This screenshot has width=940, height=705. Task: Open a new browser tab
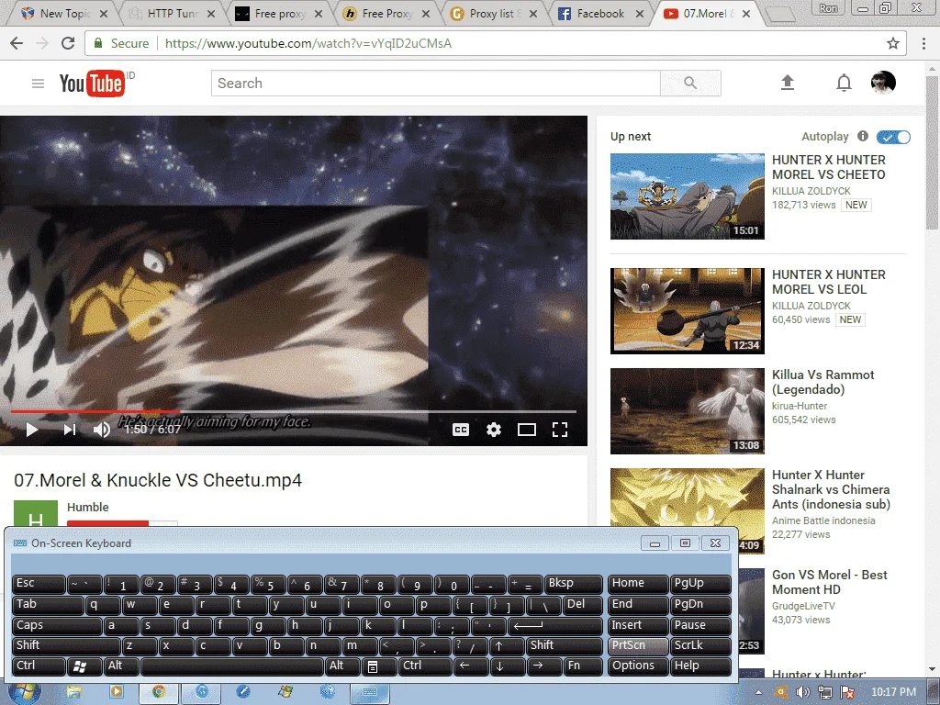pyautogui.click(x=780, y=14)
